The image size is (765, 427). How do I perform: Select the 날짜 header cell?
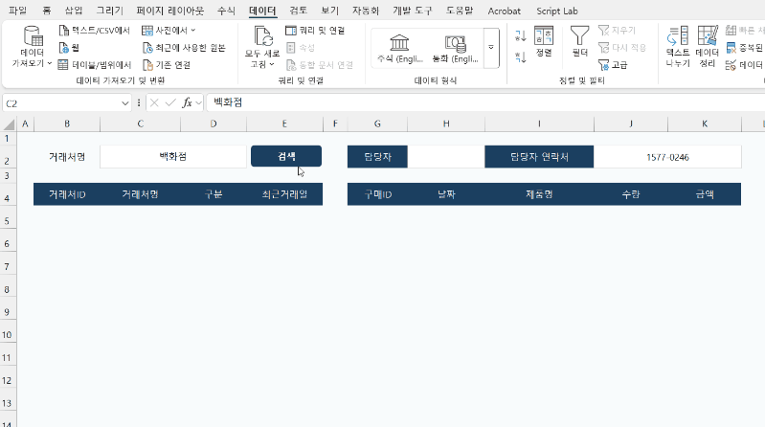pos(446,194)
